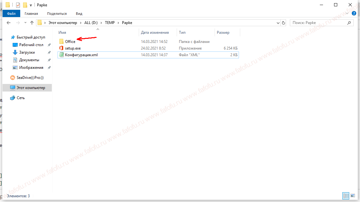
Task: Click the Forward navigation arrow
Action: pos(18,23)
